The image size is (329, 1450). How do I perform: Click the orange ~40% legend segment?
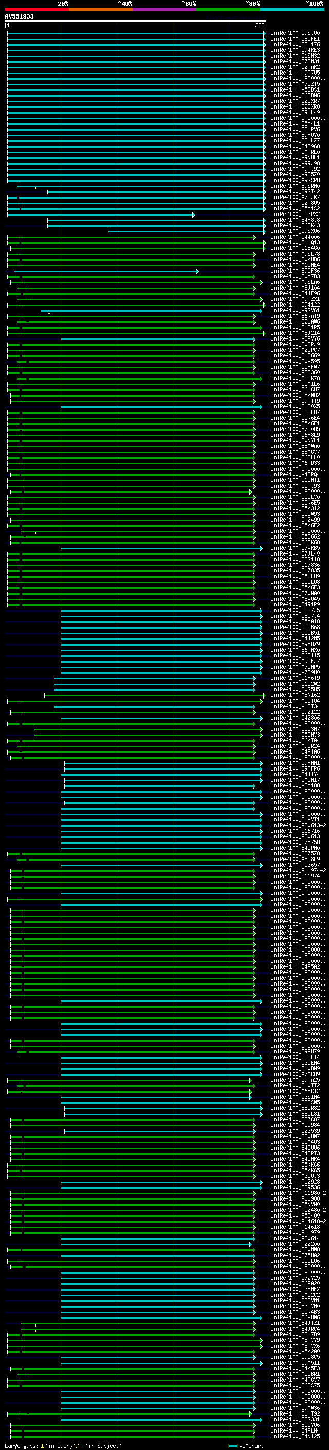101,9
